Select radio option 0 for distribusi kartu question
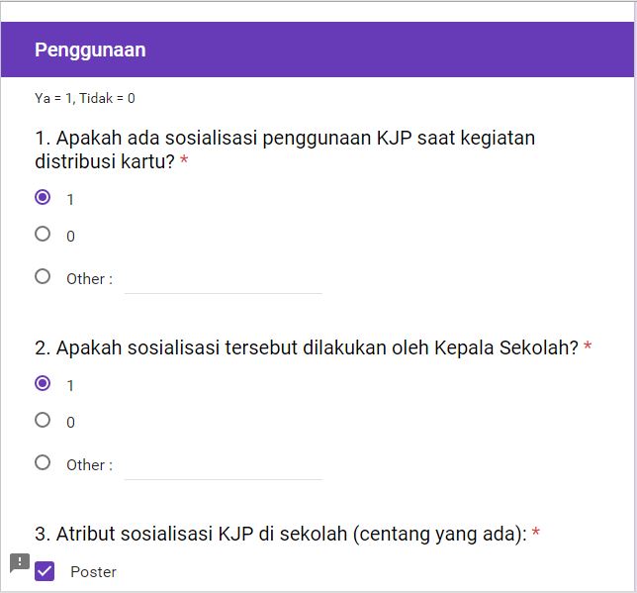This screenshot has height=593, width=637. (43, 235)
